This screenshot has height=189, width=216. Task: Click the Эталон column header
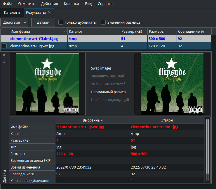pos(167,120)
